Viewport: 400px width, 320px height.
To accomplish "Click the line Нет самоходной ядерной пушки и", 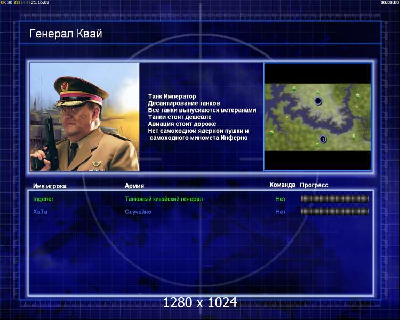I will [198, 131].
